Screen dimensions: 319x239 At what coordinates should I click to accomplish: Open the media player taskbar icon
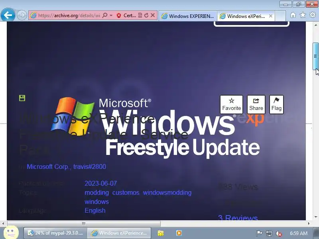point(179,233)
